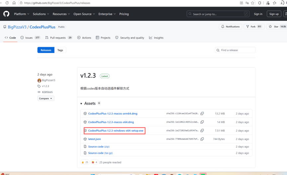Switch to the Pull requests tab

coord(59,38)
